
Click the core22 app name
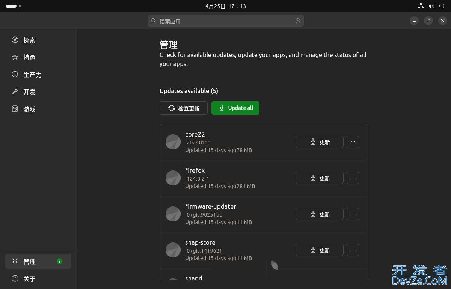click(195, 134)
